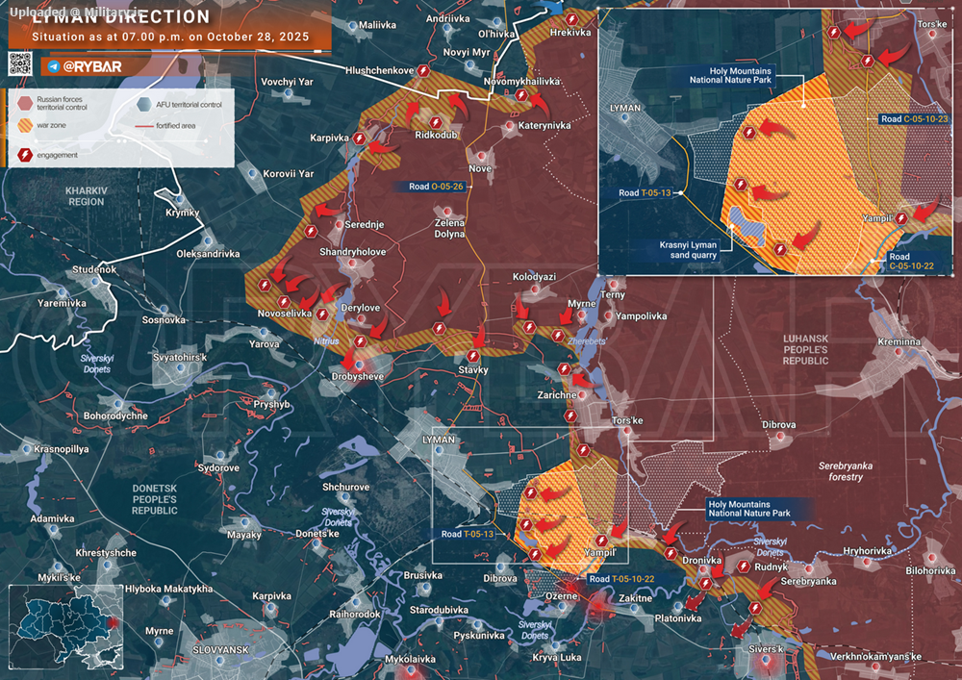Image resolution: width=962 pixels, height=680 pixels.
Task: Click the QR code beside the RYBAR logo
Action: pyautogui.click(x=20, y=64)
